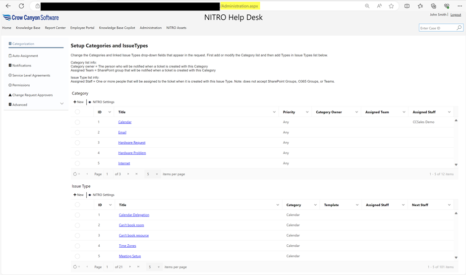Click the Logout link

[455, 15]
